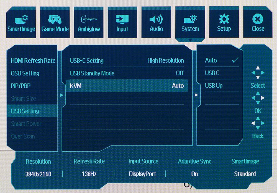Click the four-arrow icon above OK

point(258,98)
